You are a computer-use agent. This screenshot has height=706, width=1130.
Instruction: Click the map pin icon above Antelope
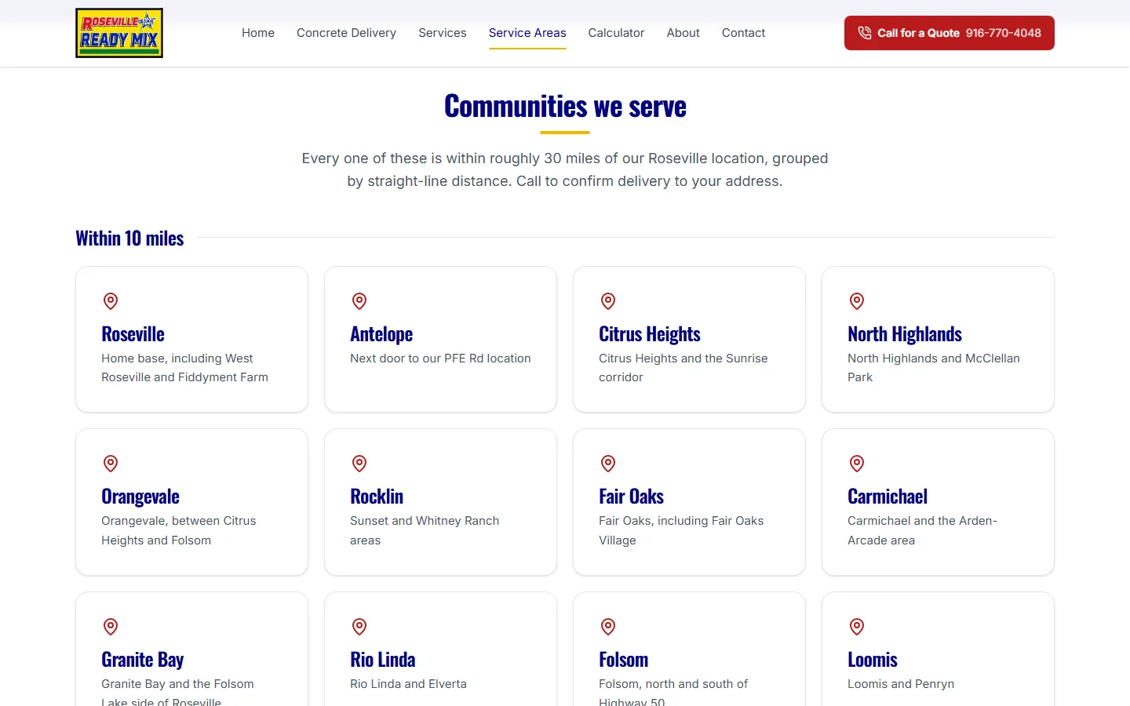tap(359, 301)
